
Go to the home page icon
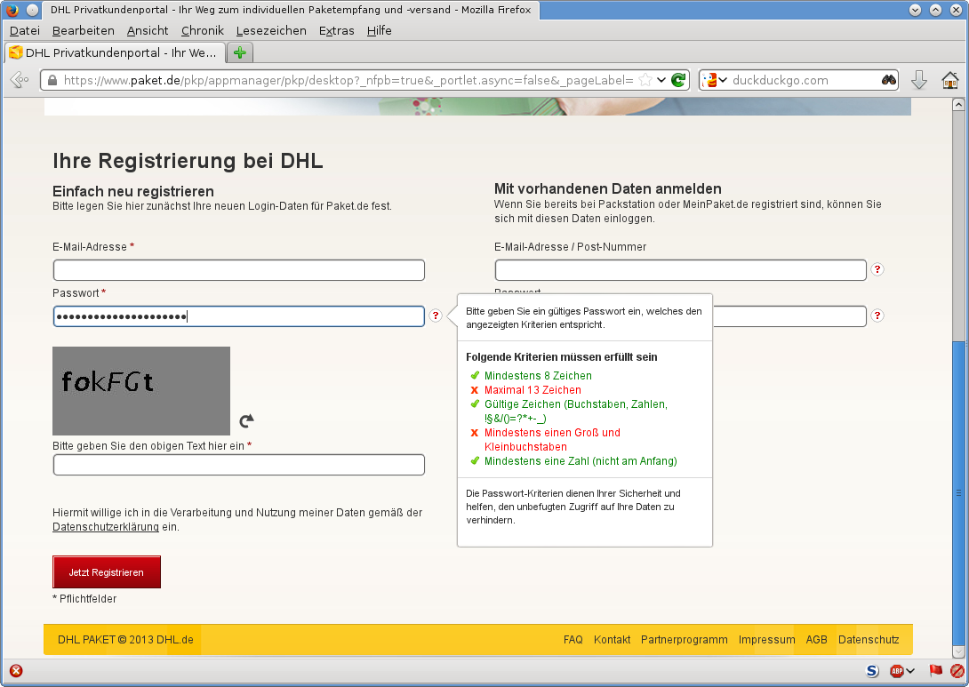pos(949,80)
